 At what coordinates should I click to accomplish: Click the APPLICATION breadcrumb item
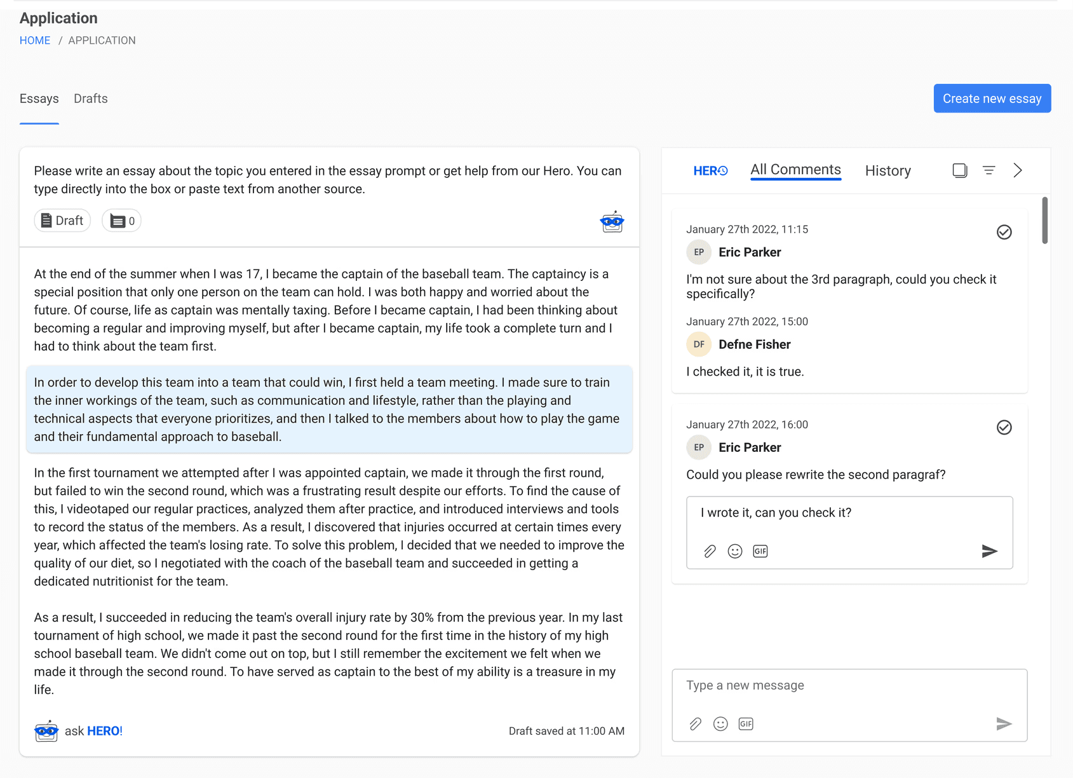pos(102,40)
